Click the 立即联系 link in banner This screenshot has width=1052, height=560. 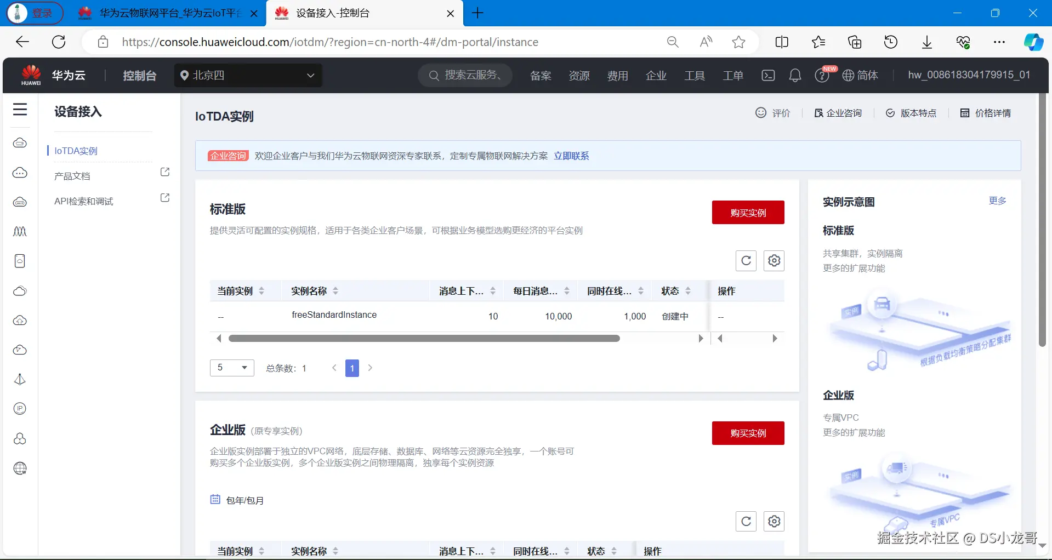[571, 156]
